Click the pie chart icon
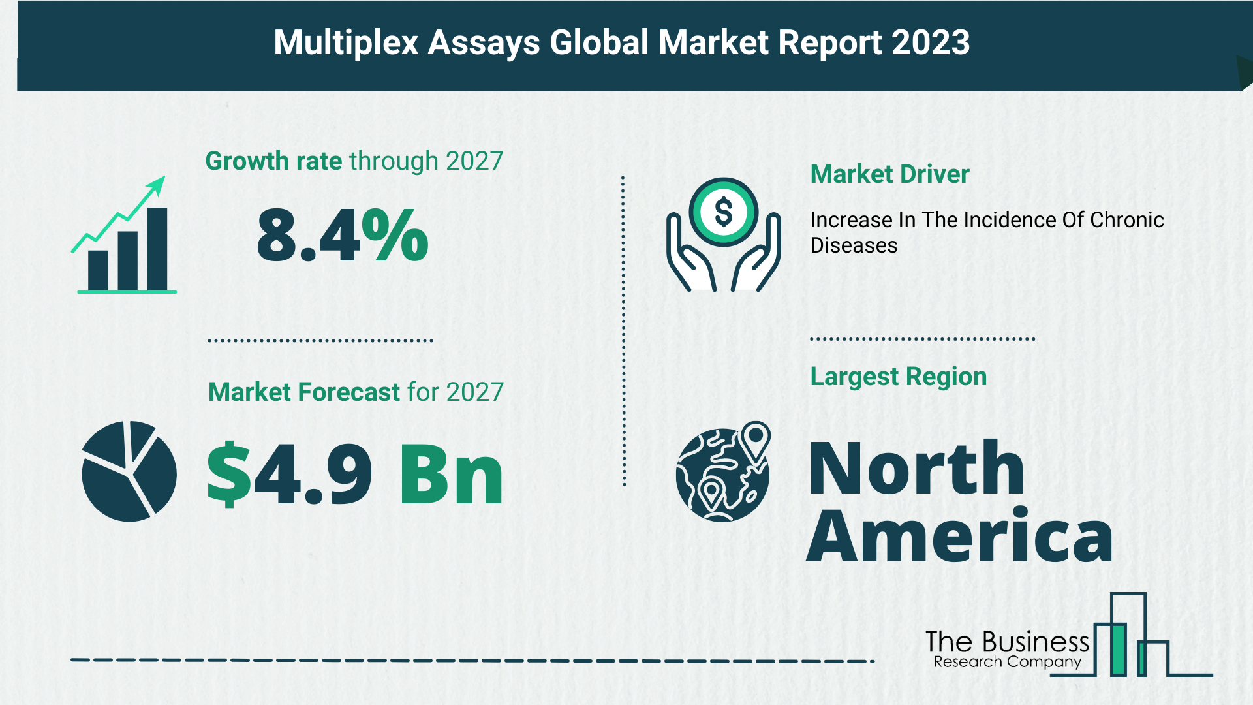Screen dimensions: 1253x705 click(129, 471)
